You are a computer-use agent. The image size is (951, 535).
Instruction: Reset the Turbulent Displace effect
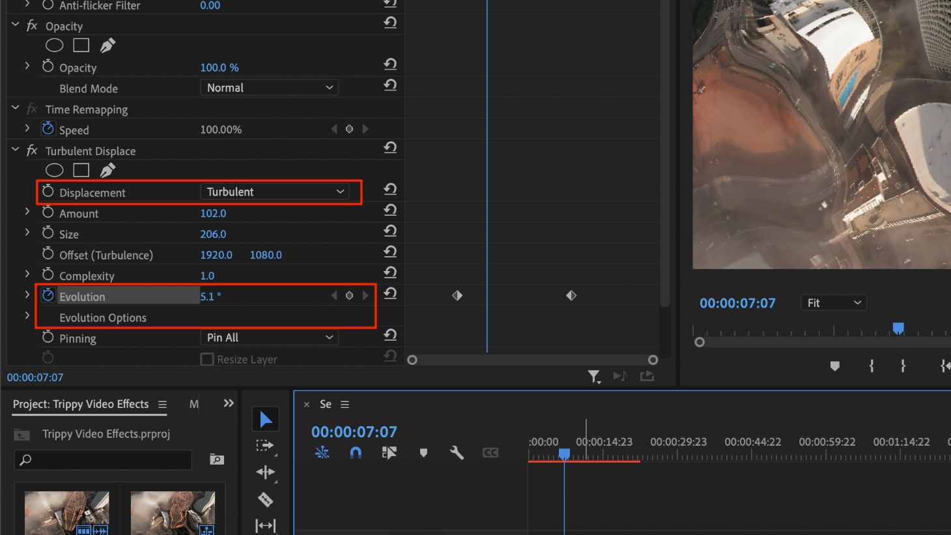pos(390,148)
